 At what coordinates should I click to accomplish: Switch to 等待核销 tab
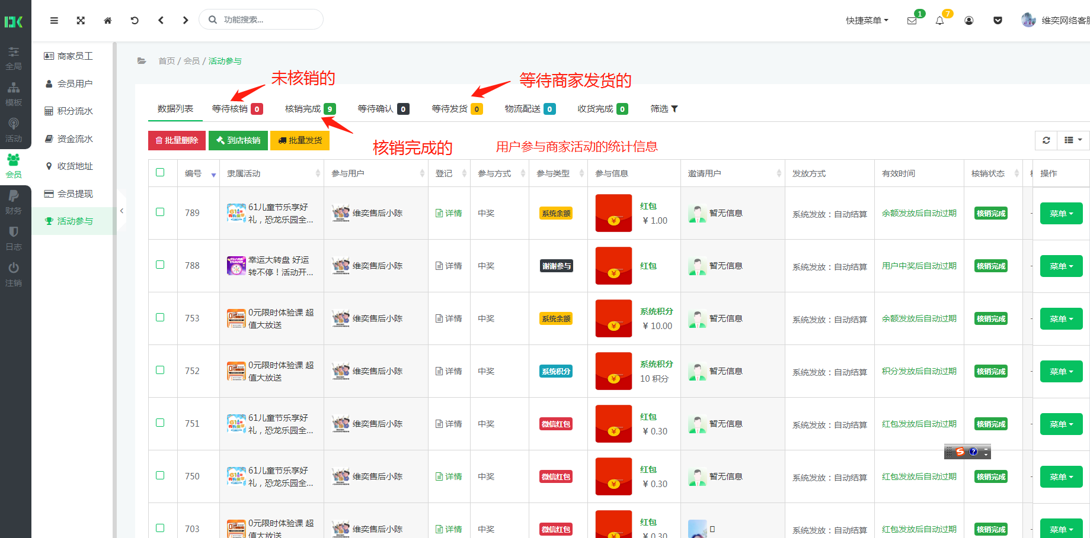coord(237,109)
